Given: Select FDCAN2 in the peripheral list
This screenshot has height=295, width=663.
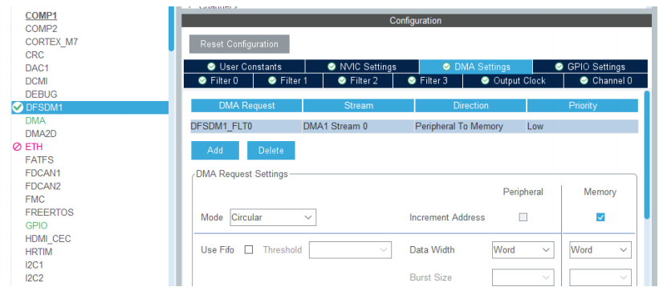Looking at the screenshot, I should coord(43,186).
